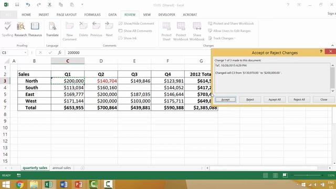This screenshot has width=336, height=189.
Task: Click help question mark in dialog
Action: tap(321, 51)
